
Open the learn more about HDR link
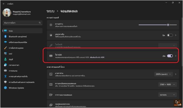click(x=97, y=57)
